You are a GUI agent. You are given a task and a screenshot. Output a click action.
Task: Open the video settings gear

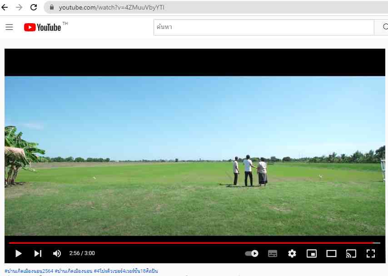tap(292, 253)
